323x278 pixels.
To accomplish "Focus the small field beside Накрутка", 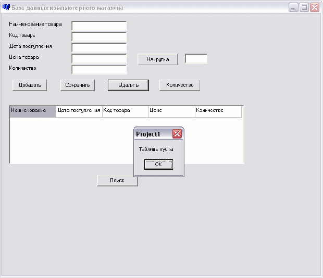I will 196,58.
